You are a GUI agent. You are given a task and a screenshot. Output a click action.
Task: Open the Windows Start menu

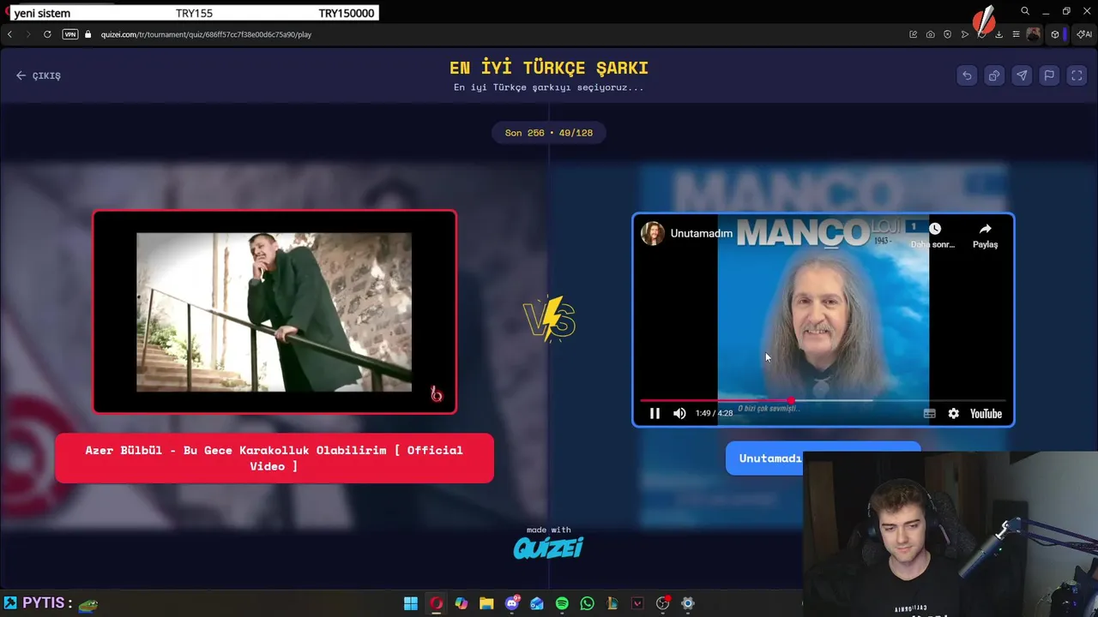[411, 603]
